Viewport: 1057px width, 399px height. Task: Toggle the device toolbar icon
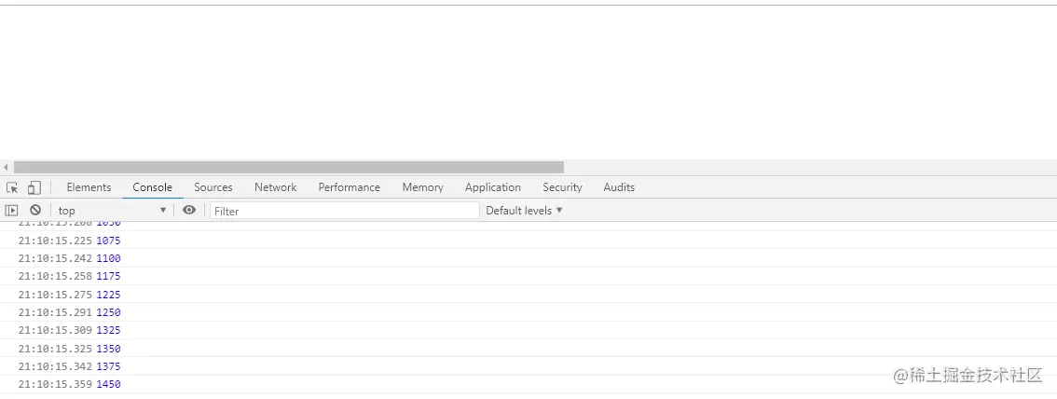[x=34, y=187]
